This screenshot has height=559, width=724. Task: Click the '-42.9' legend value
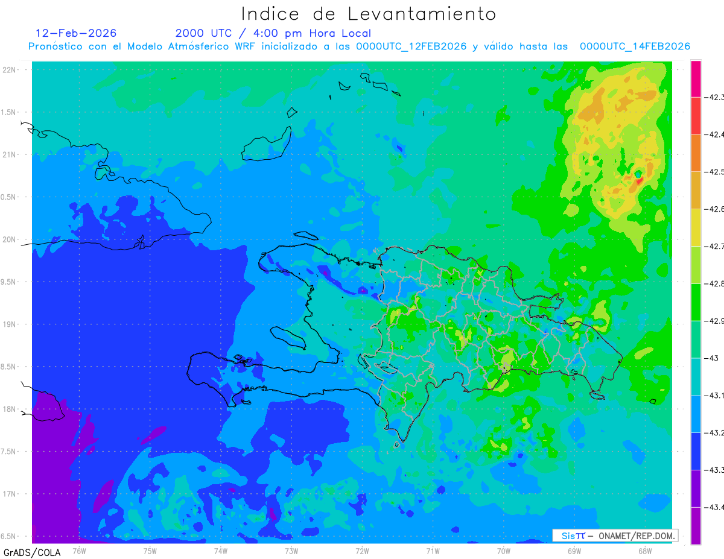click(x=715, y=321)
